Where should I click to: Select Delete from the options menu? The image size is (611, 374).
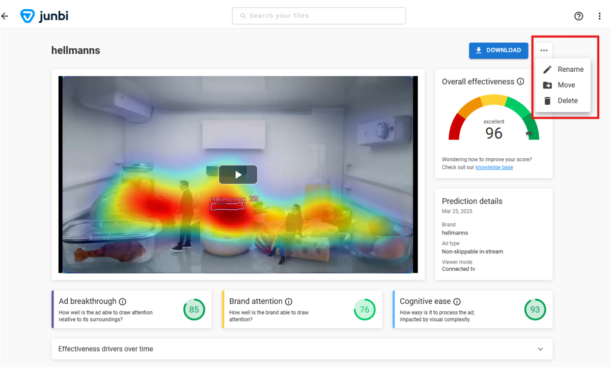click(563, 101)
